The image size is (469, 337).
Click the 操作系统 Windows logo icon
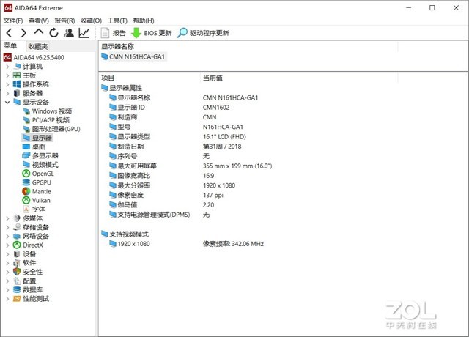point(17,84)
